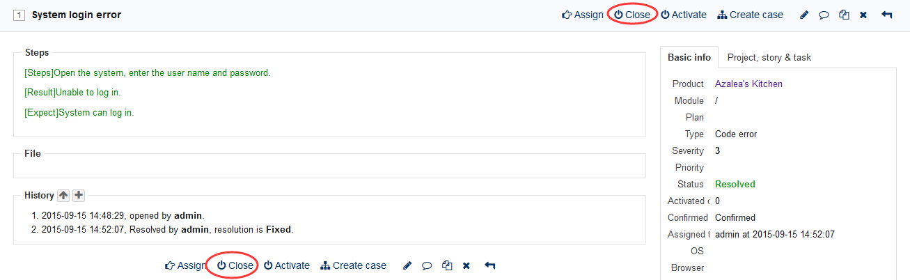Open the comment bubble icon in the top toolbar
Screen dimensions: 910x280
[824, 15]
